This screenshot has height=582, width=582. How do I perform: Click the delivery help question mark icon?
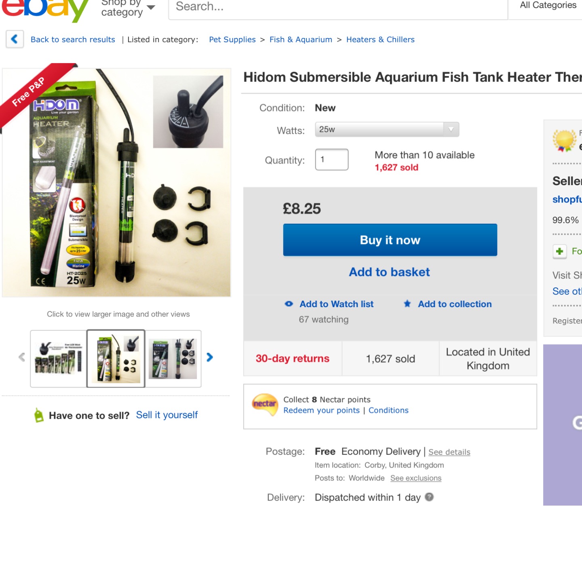[x=429, y=497]
